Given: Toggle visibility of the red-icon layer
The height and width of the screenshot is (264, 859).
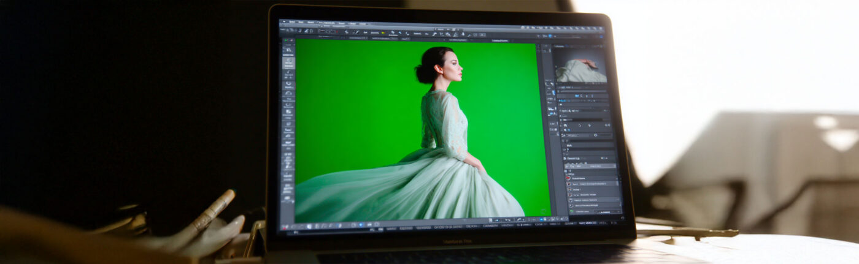Looking at the screenshot, I should pyautogui.click(x=569, y=178).
